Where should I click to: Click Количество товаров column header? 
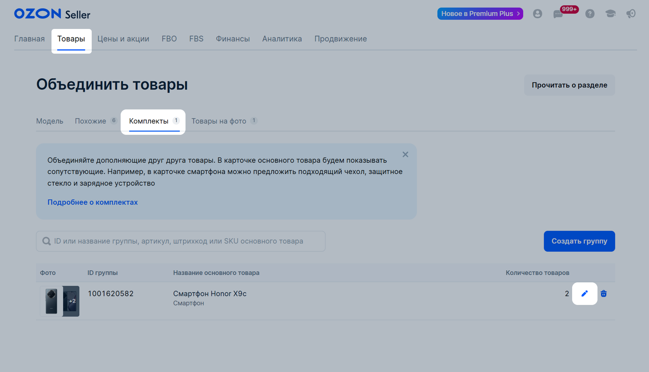click(538, 273)
